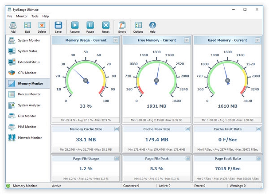The height and width of the screenshot is (195, 269).
Task: Save the report using the floppy icon
Action: (58, 25)
